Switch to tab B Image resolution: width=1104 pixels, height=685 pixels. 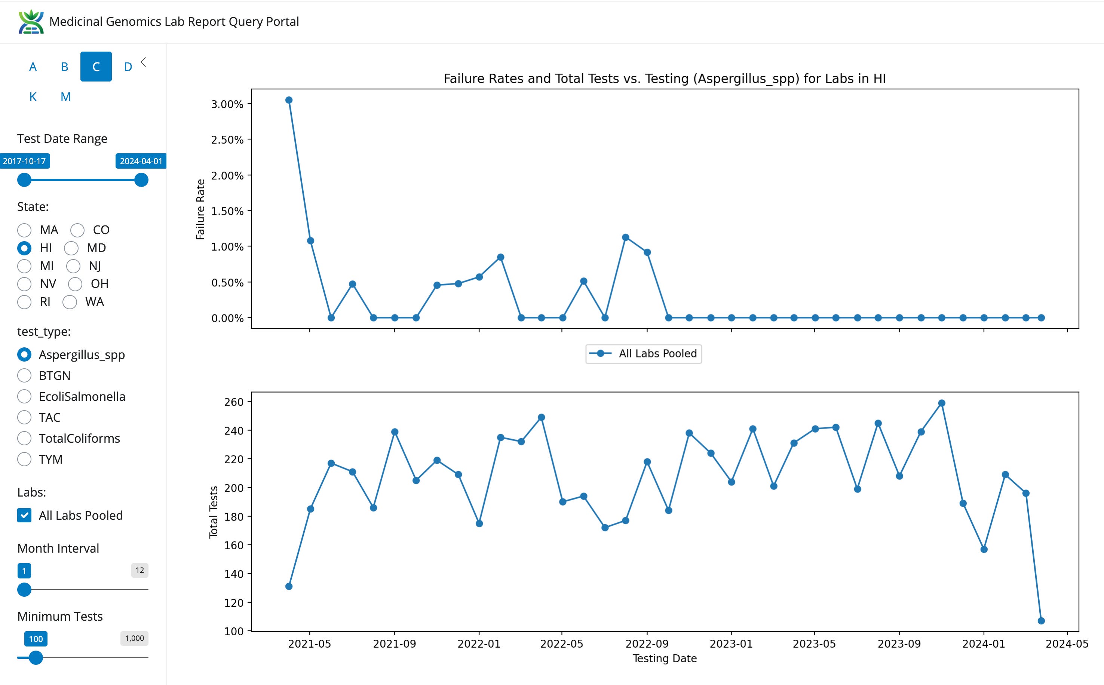pyautogui.click(x=64, y=67)
